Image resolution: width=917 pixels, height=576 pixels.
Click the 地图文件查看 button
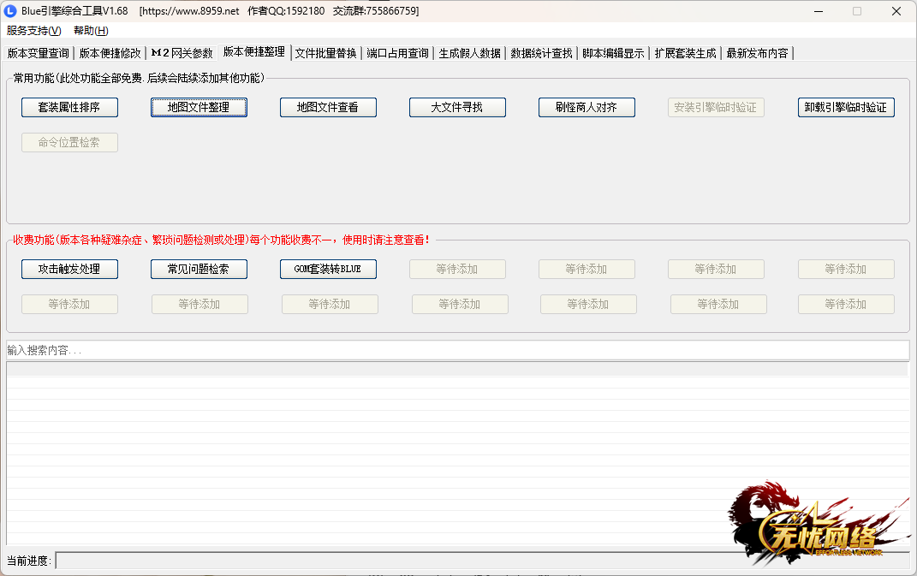[x=328, y=108]
